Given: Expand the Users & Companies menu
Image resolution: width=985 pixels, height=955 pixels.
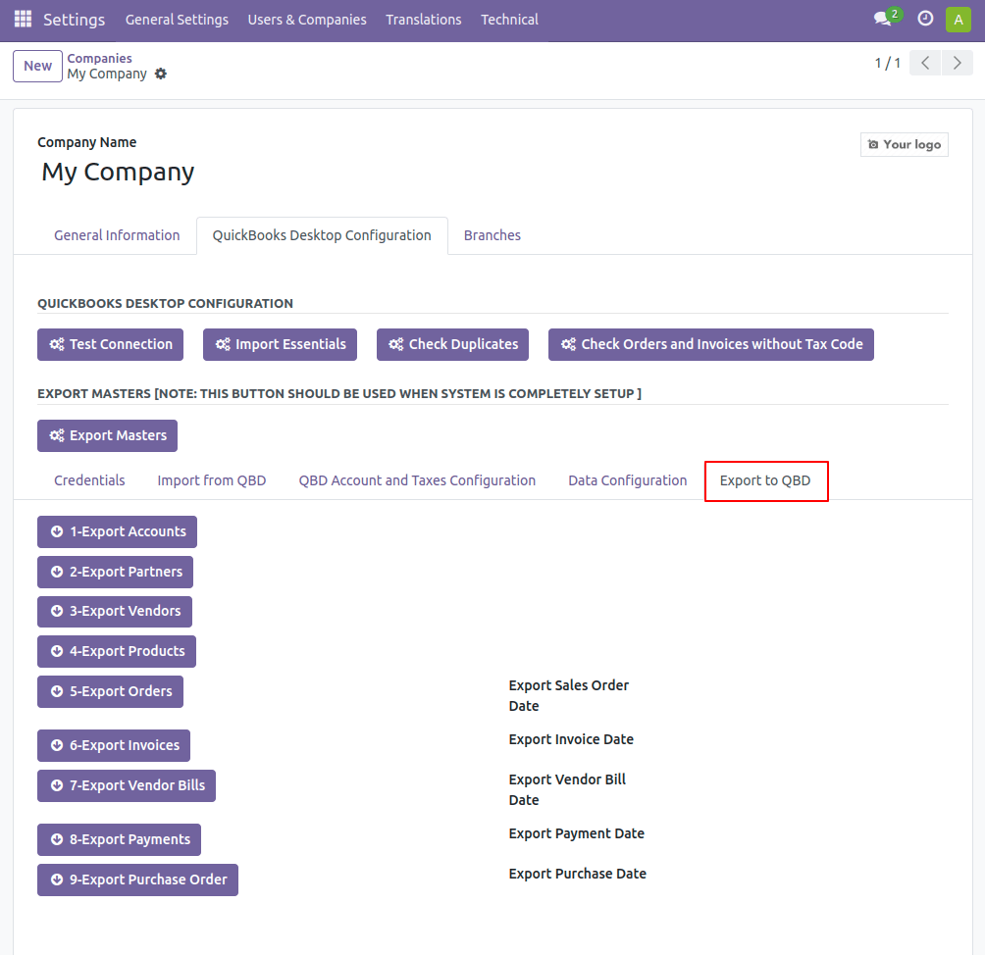Looking at the screenshot, I should coord(307,20).
